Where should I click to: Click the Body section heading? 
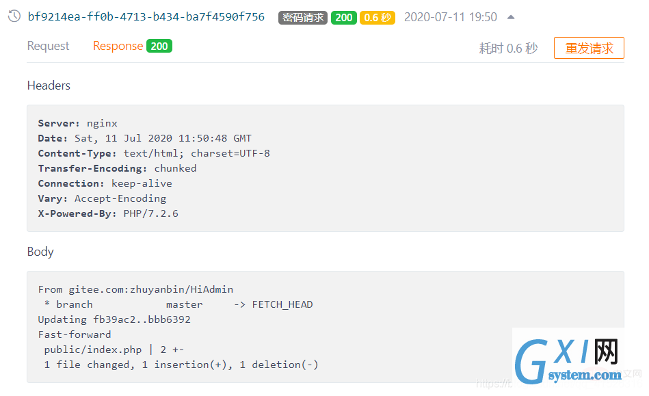coord(40,252)
